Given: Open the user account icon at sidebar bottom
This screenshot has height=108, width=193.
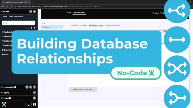Looking at the screenshot, I should (x=35, y=104).
